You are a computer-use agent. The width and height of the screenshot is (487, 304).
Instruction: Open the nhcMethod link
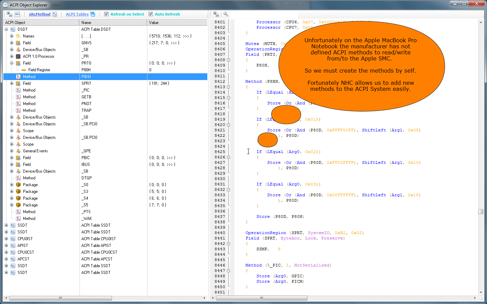coord(40,14)
